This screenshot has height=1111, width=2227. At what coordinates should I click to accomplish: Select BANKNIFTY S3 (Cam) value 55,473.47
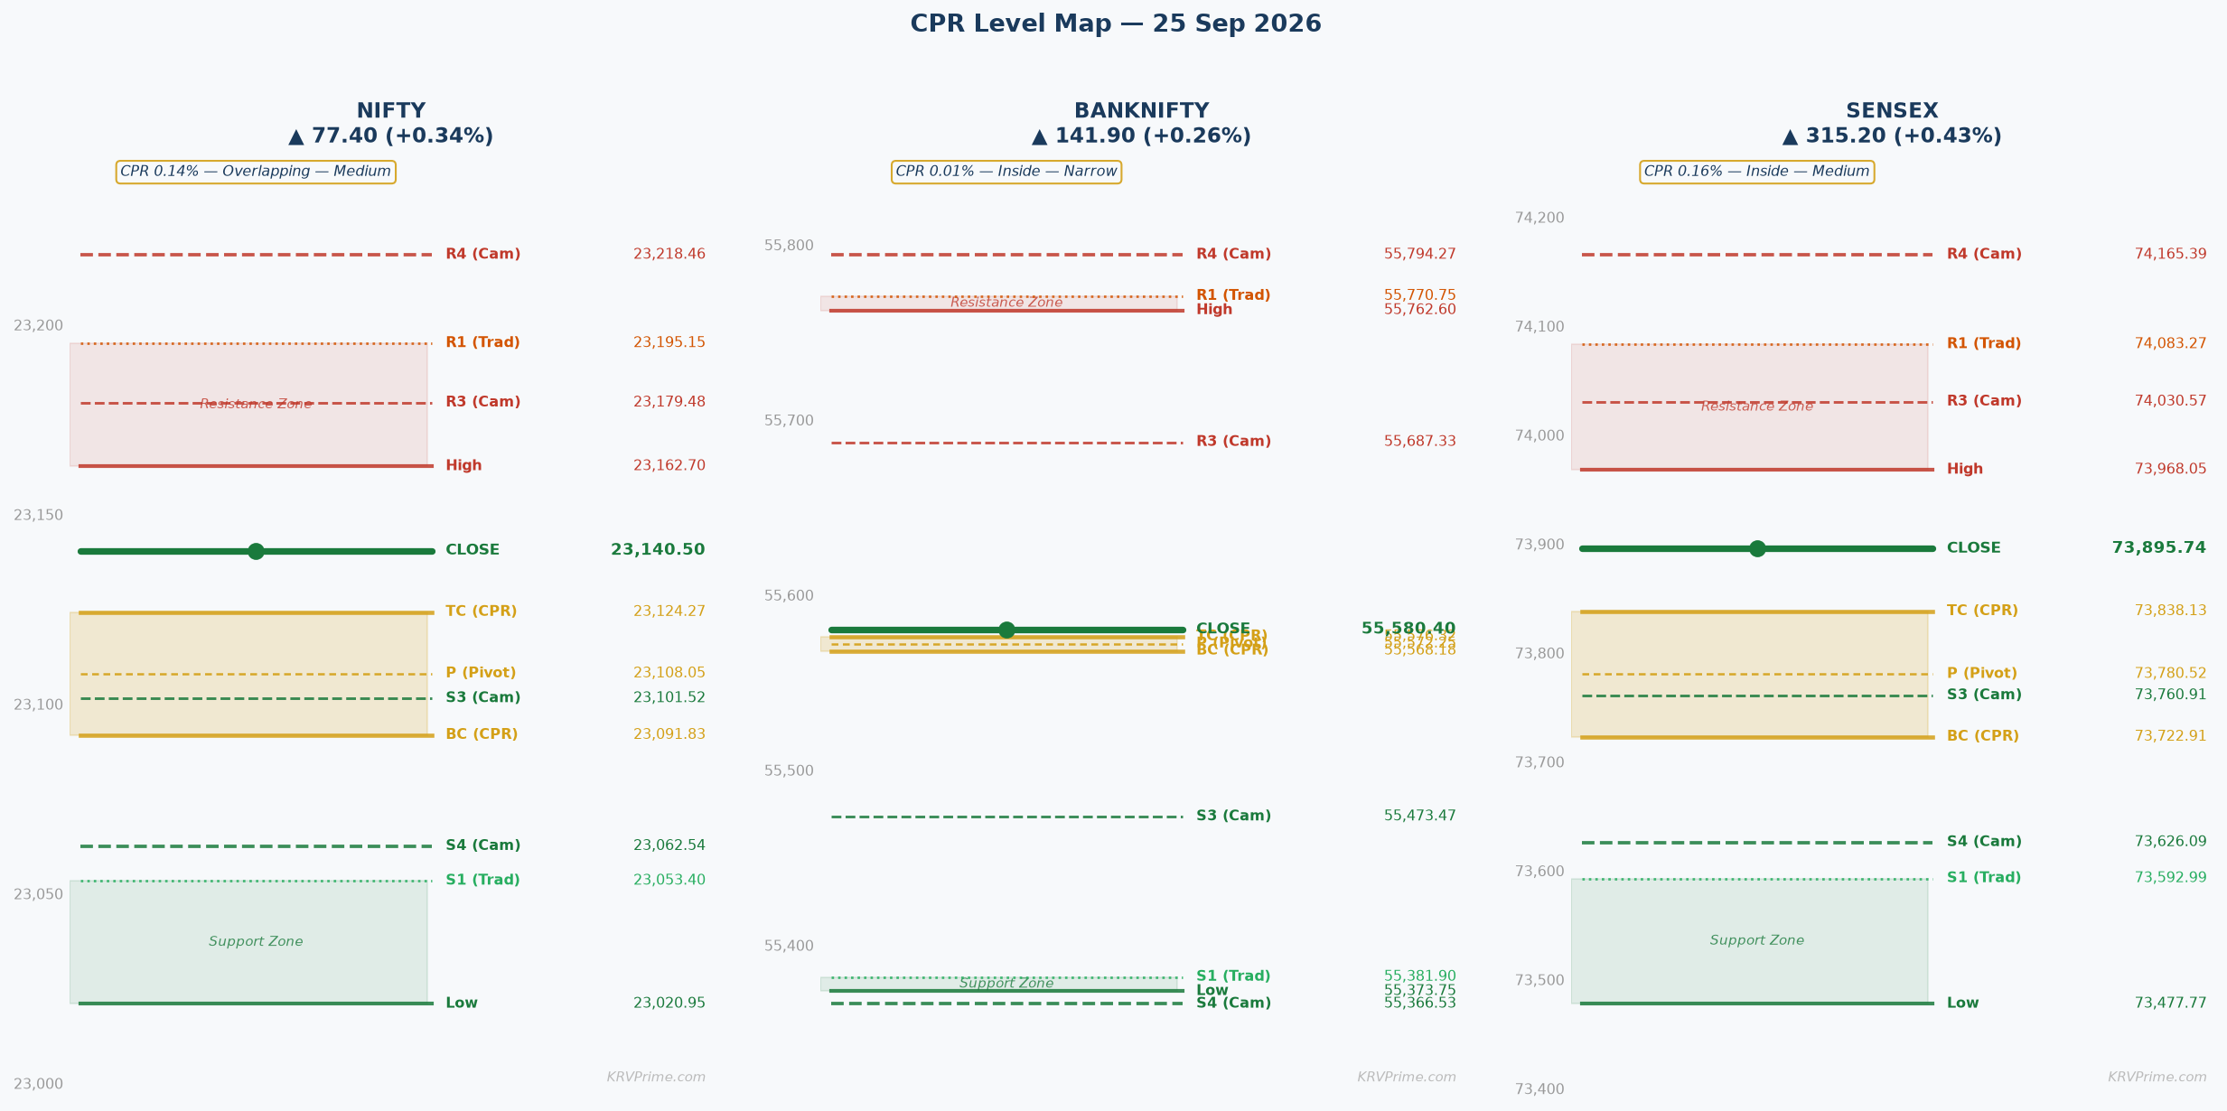tap(1420, 817)
